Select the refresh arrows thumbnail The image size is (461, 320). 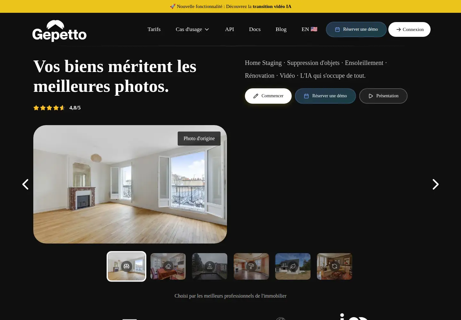335,267
